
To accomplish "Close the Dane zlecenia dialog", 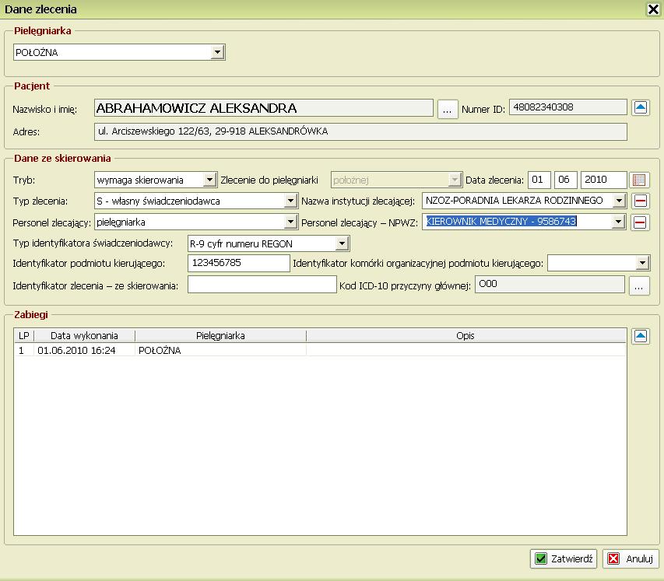I will click(653, 9).
